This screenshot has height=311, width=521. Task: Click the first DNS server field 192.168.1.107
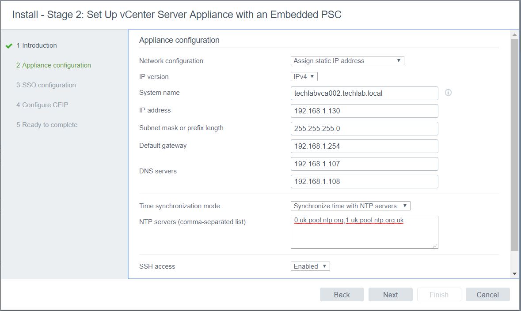(x=365, y=164)
